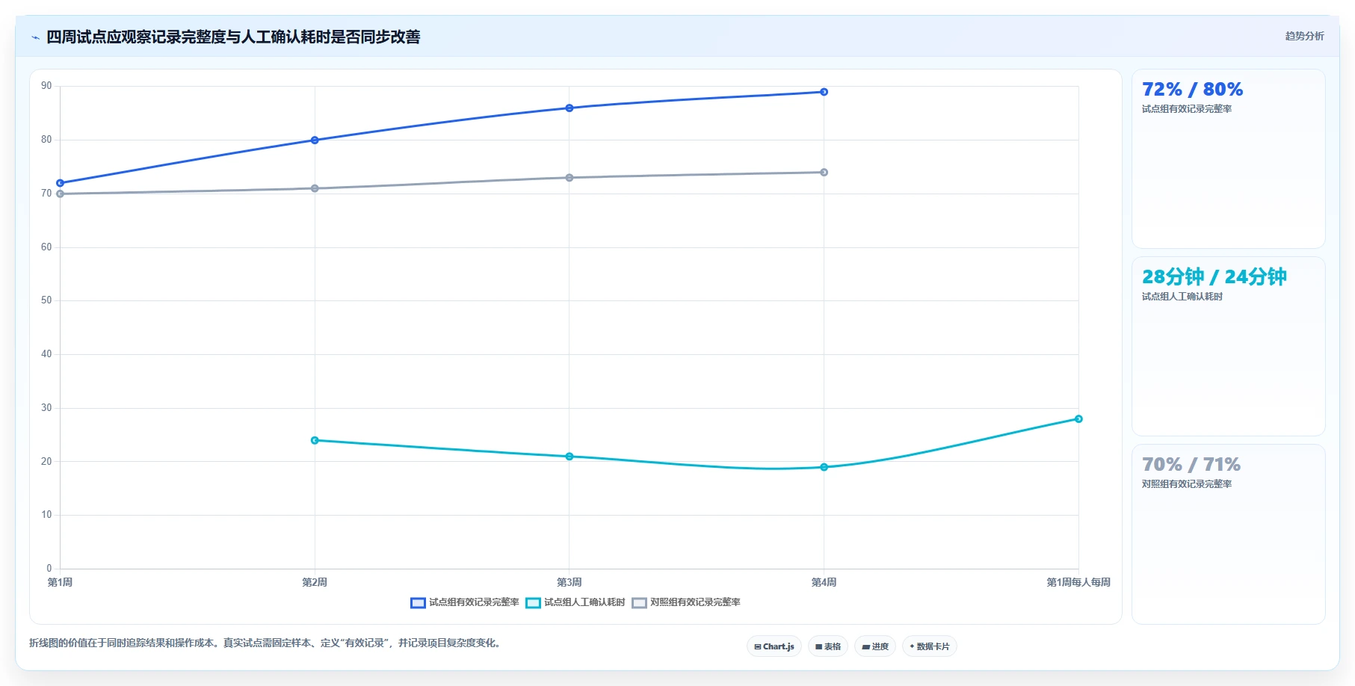1355x686 pixels.
Task: Click the cyan data point at 第1周每人每周 (28)
Action: (1078, 419)
